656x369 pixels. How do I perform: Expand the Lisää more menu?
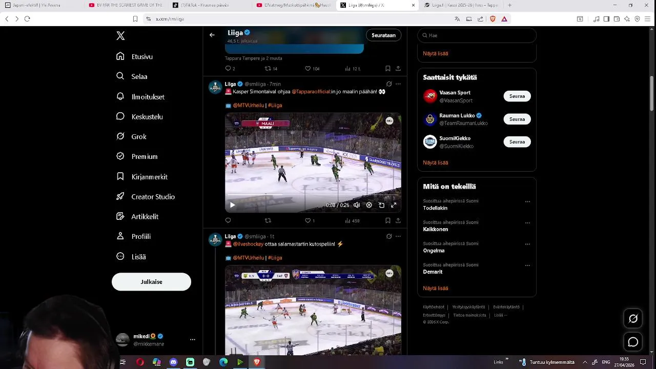point(131,256)
